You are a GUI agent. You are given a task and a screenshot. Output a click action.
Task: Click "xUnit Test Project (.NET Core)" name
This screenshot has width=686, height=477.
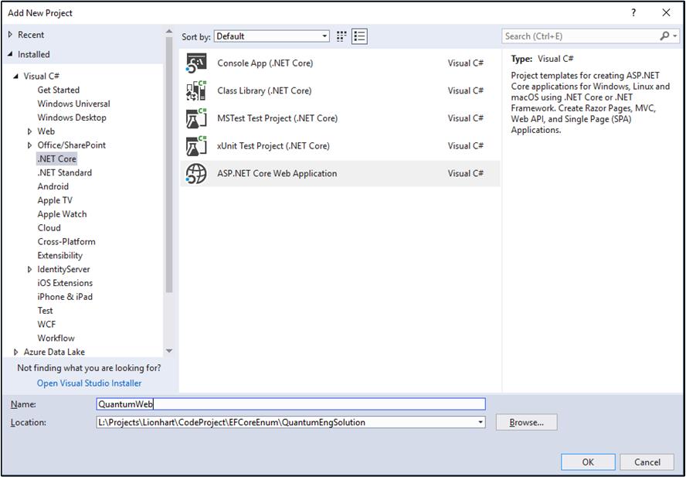[273, 146]
